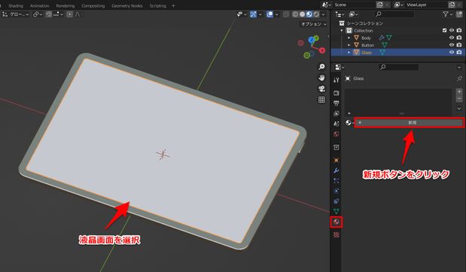Add a new view layer icon
Image resolution: width=466 pixels, height=272 pixels.
tap(452, 5)
